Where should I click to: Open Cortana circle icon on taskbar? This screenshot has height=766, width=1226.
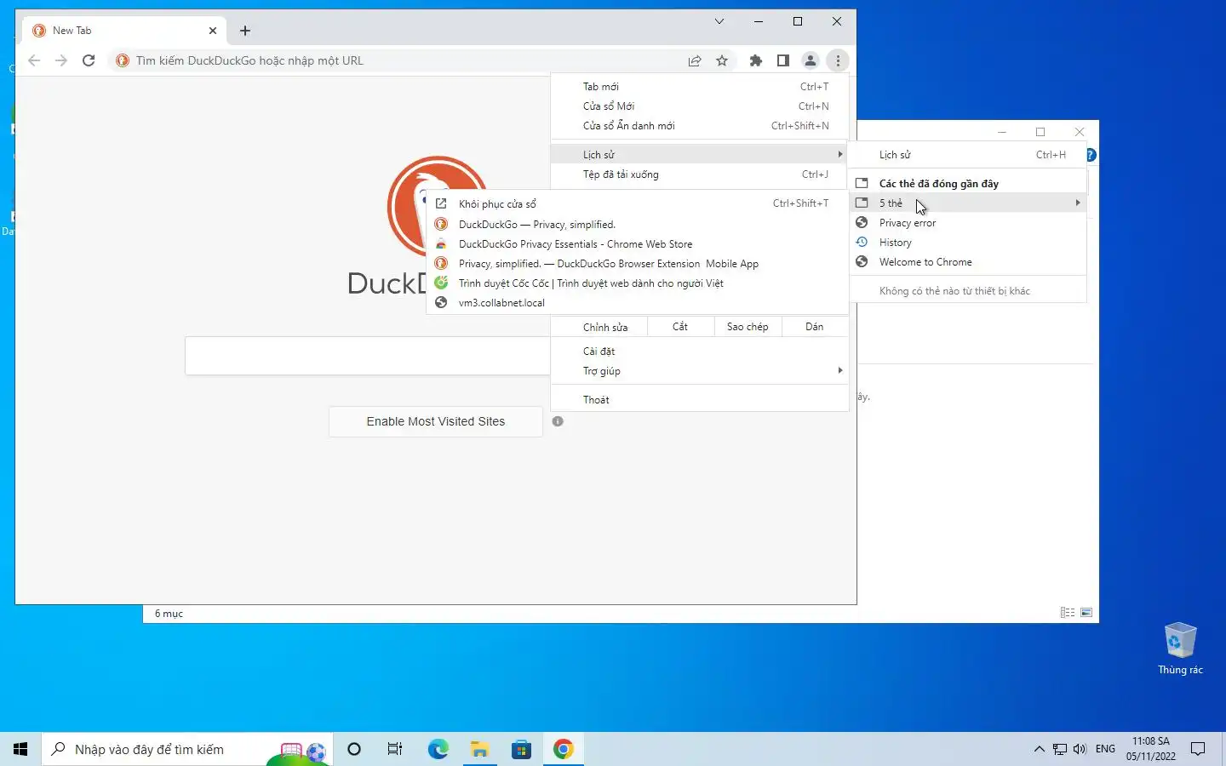tap(354, 749)
